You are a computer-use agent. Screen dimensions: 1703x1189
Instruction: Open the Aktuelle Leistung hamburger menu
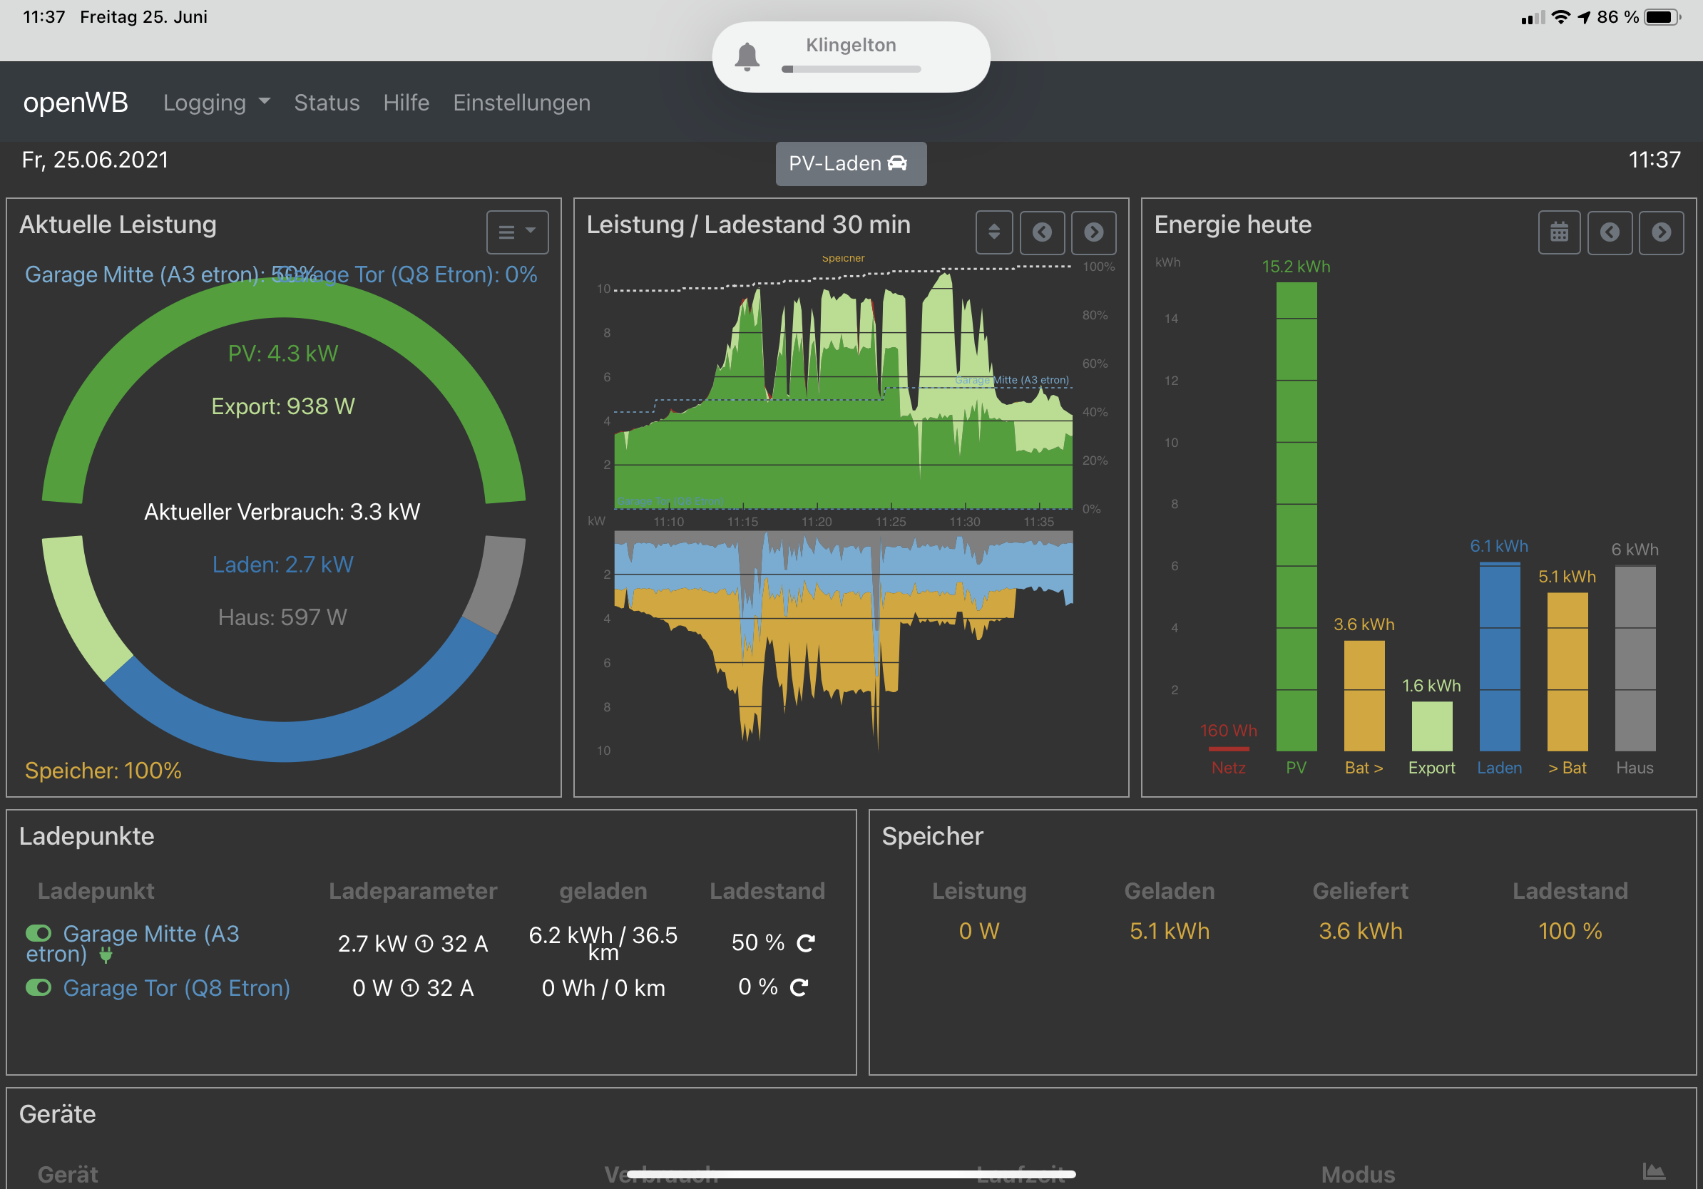(x=517, y=232)
